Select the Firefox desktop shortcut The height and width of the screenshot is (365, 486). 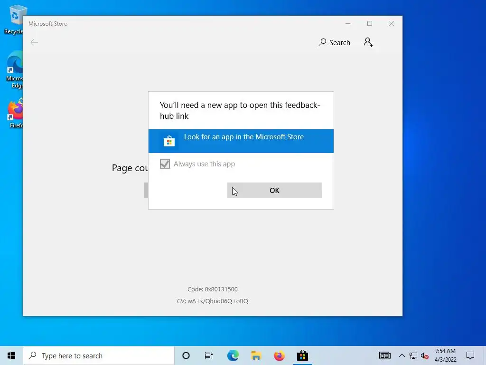coord(16,114)
